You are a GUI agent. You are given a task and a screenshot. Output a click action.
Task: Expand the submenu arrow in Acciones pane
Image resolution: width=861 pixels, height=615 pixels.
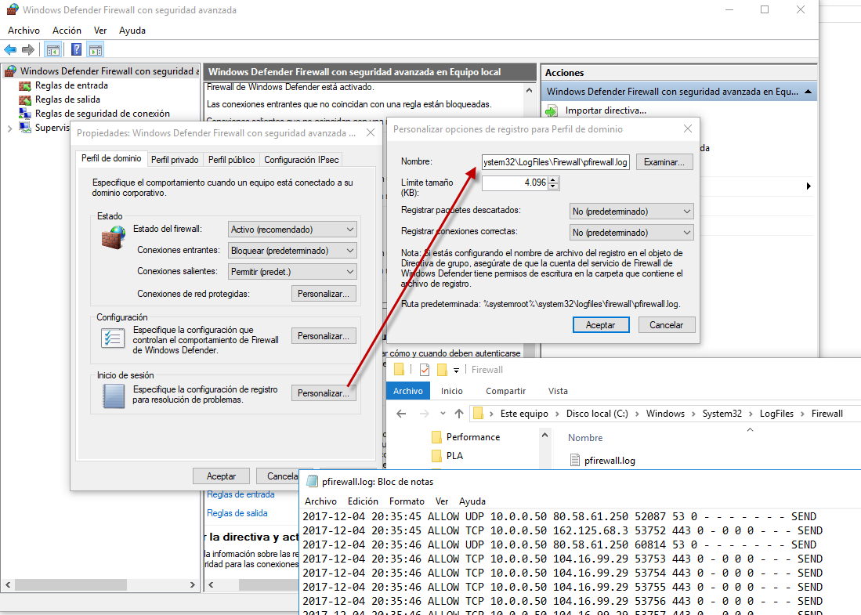[x=809, y=186]
